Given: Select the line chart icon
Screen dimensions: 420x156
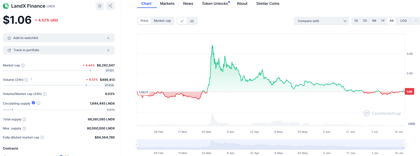Looking at the screenshot, I should point(182,21).
